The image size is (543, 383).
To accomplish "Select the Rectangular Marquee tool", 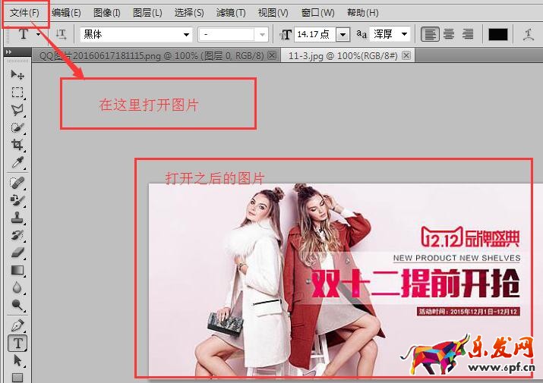I will (x=17, y=93).
